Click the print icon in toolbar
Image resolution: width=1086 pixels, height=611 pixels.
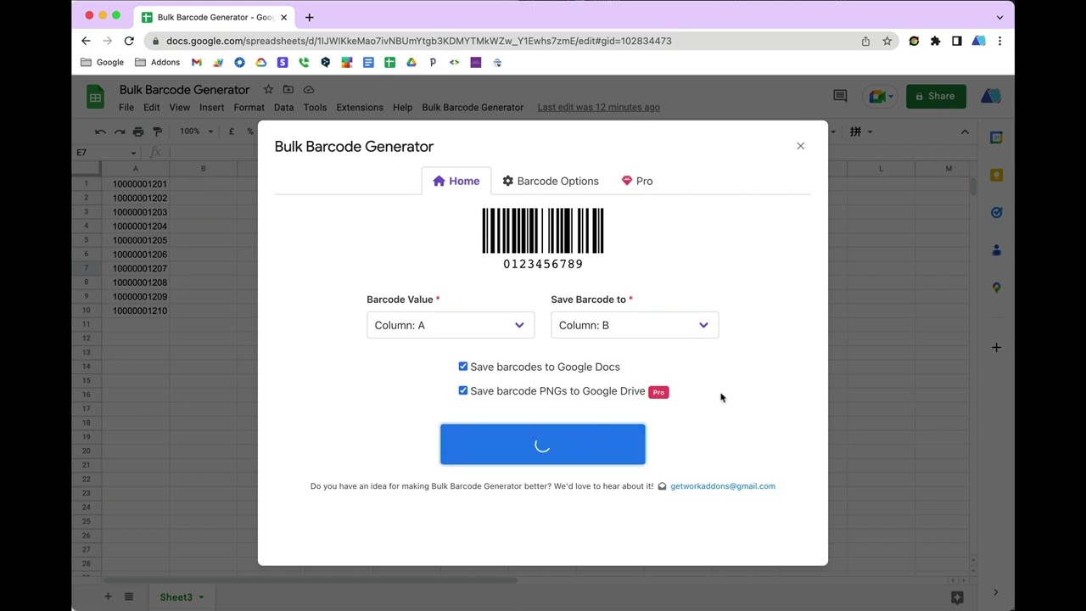click(x=138, y=132)
